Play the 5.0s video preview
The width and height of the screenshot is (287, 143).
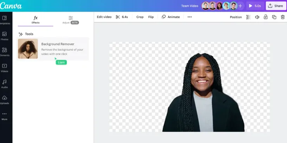click(x=255, y=6)
